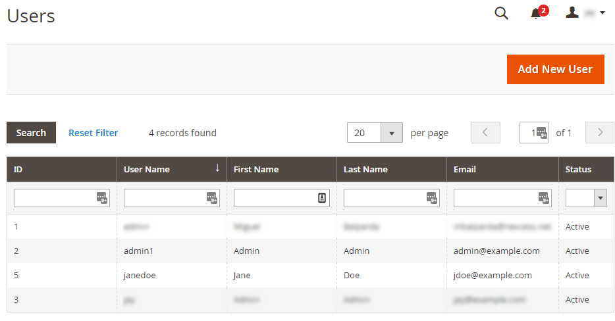This screenshot has width=615, height=321.
Task: Click the Search button
Action: 31,133
